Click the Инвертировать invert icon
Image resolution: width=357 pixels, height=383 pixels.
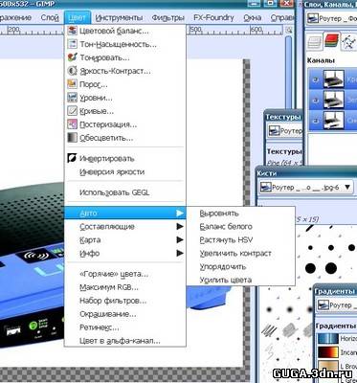pyautogui.click(x=72, y=158)
